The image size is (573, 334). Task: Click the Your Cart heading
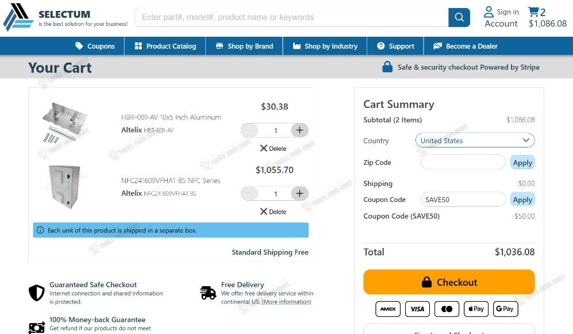tap(60, 68)
